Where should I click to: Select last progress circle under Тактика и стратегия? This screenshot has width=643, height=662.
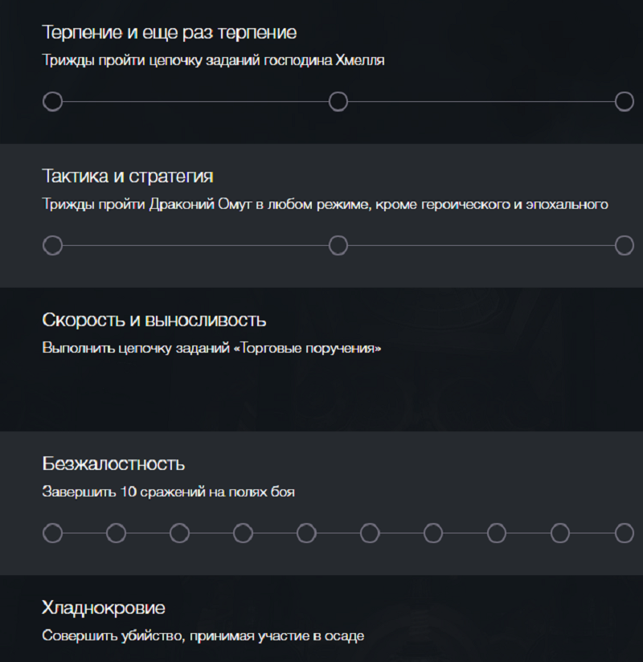click(625, 245)
